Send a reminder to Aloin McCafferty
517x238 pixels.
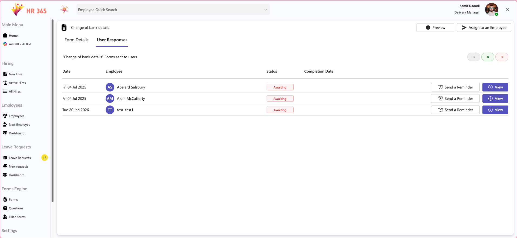click(x=455, y=98)
